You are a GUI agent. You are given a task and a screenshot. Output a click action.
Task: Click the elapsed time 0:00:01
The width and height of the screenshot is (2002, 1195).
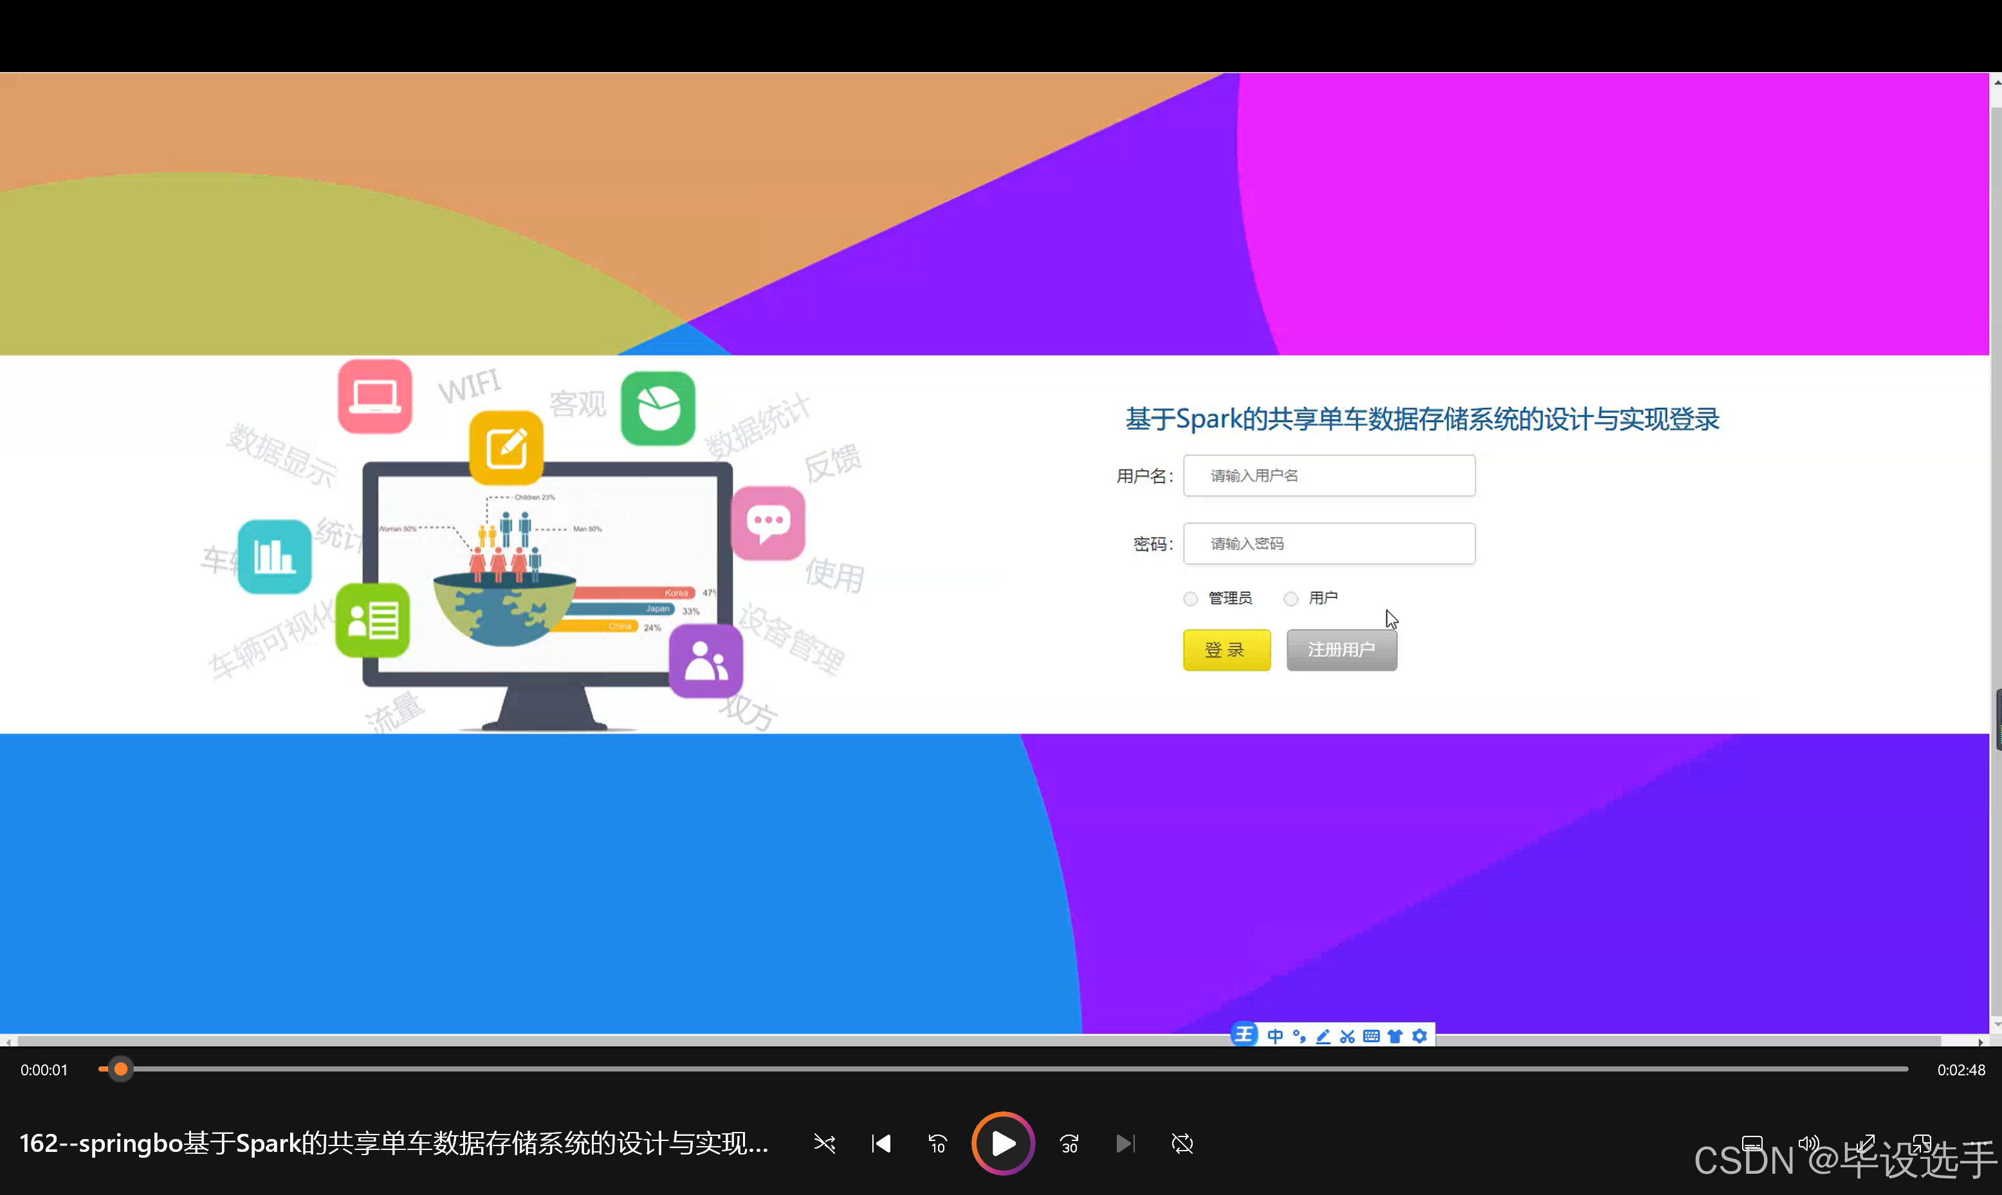[x=44, y=1070]
